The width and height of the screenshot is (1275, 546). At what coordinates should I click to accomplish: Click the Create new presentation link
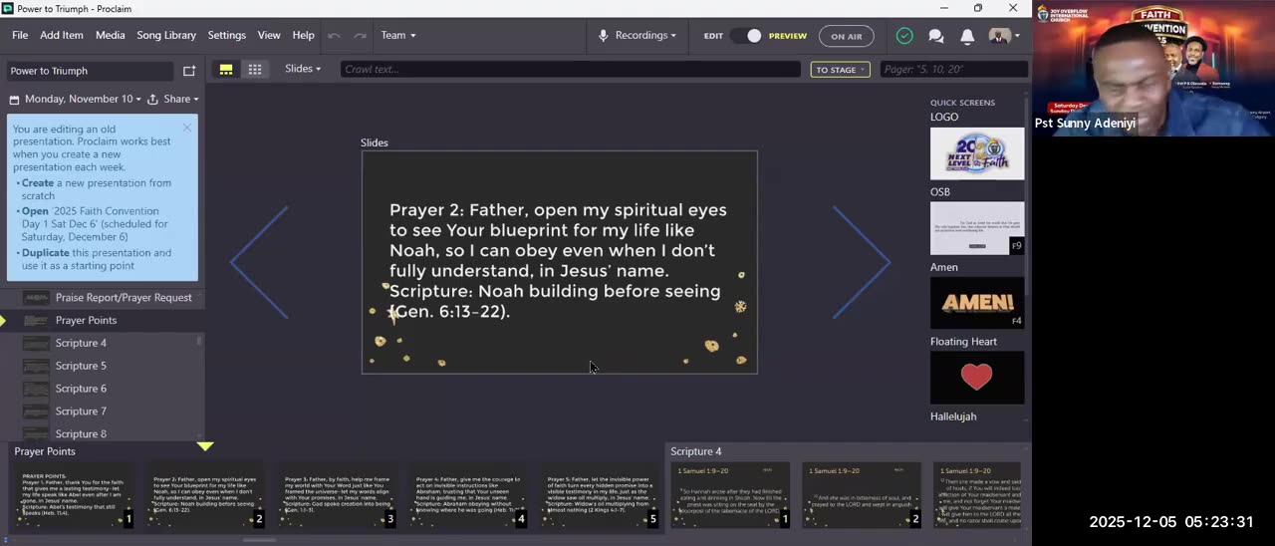pyautogui.click(x=38, y=183)
